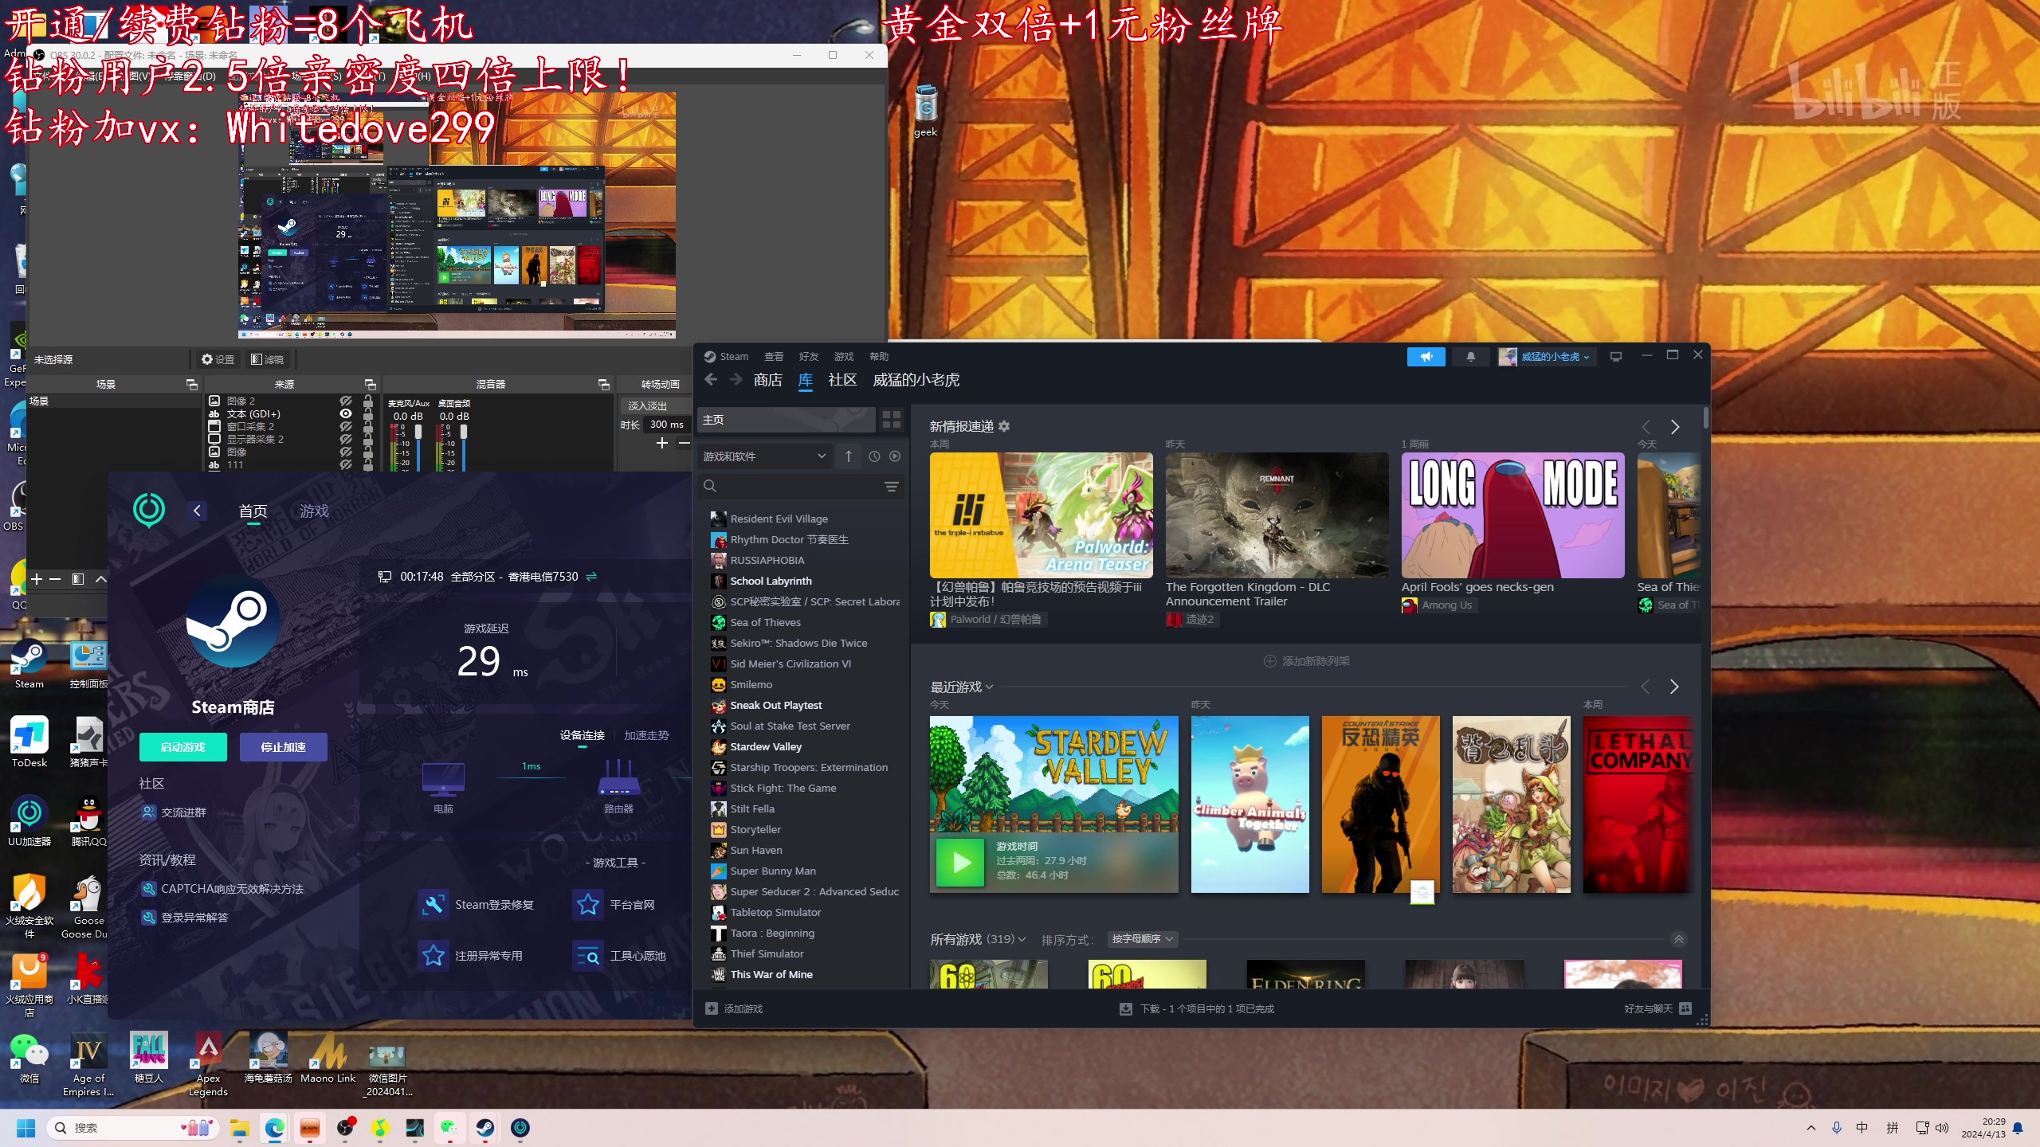Click the 启动游戏 button

point(182,747)
